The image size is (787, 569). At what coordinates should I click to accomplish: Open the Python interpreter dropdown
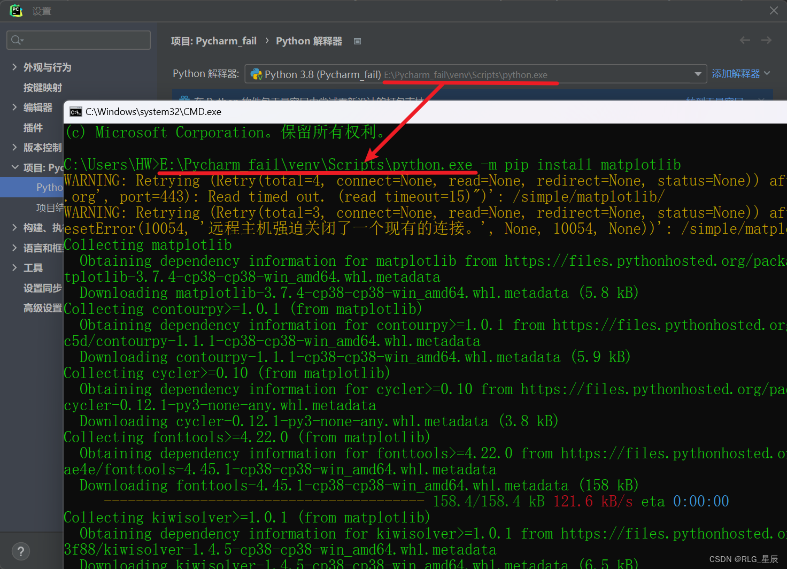coord(698,74)
